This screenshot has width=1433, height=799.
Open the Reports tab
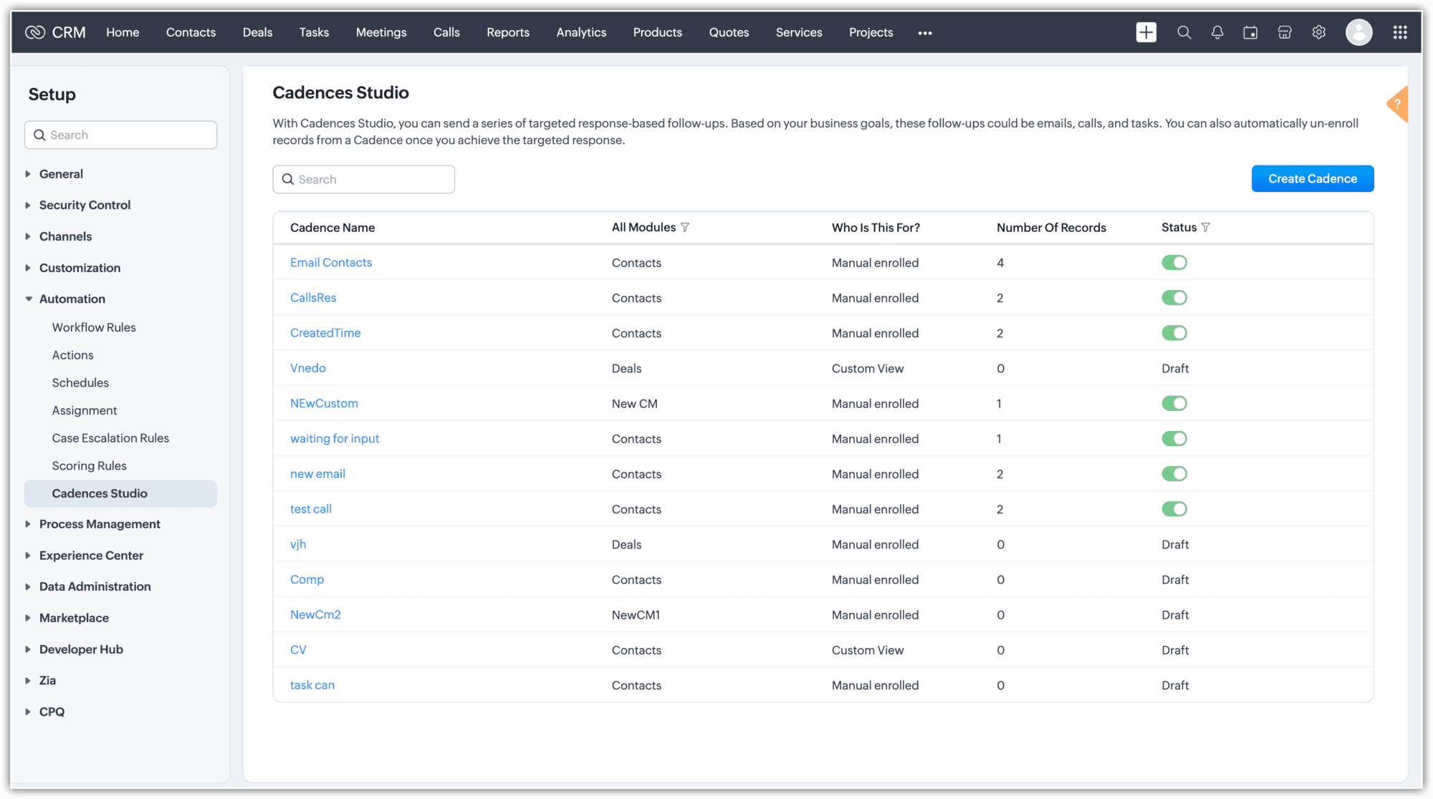point(507,32)
